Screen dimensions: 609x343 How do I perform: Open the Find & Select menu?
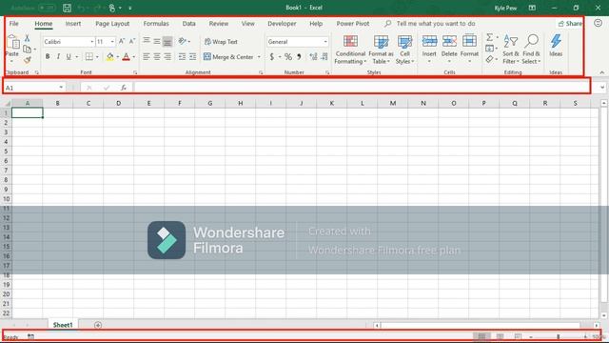pyautogui.click(x=531, y=50)
